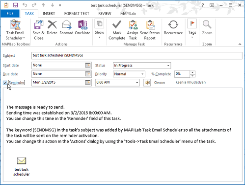Switch to the INSERT tab
Screen dimensions: 245x185
49,14
